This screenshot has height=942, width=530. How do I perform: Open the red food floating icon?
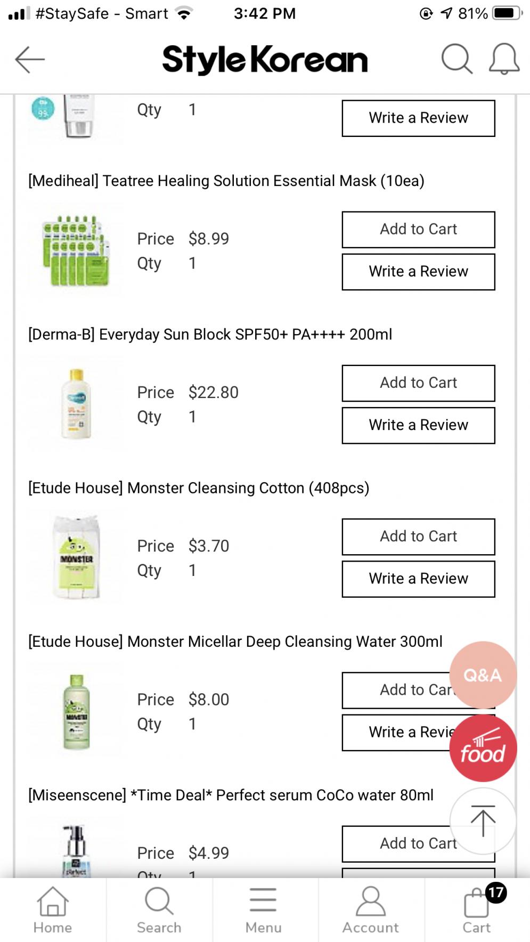tap(483, 748)
